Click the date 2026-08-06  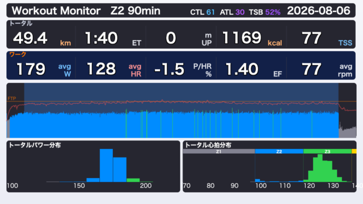click(x=319, y=11)
